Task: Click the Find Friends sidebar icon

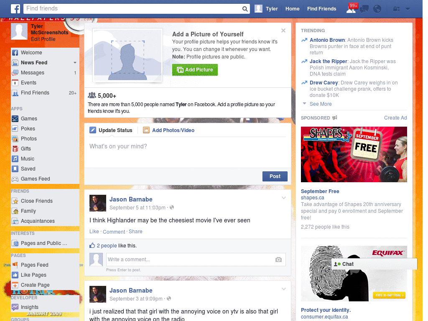Action: tap(15, 93)
